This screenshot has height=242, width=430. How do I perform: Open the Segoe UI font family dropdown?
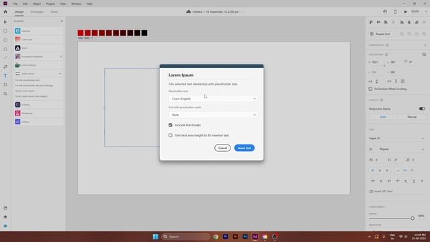(x=396, y=138)
